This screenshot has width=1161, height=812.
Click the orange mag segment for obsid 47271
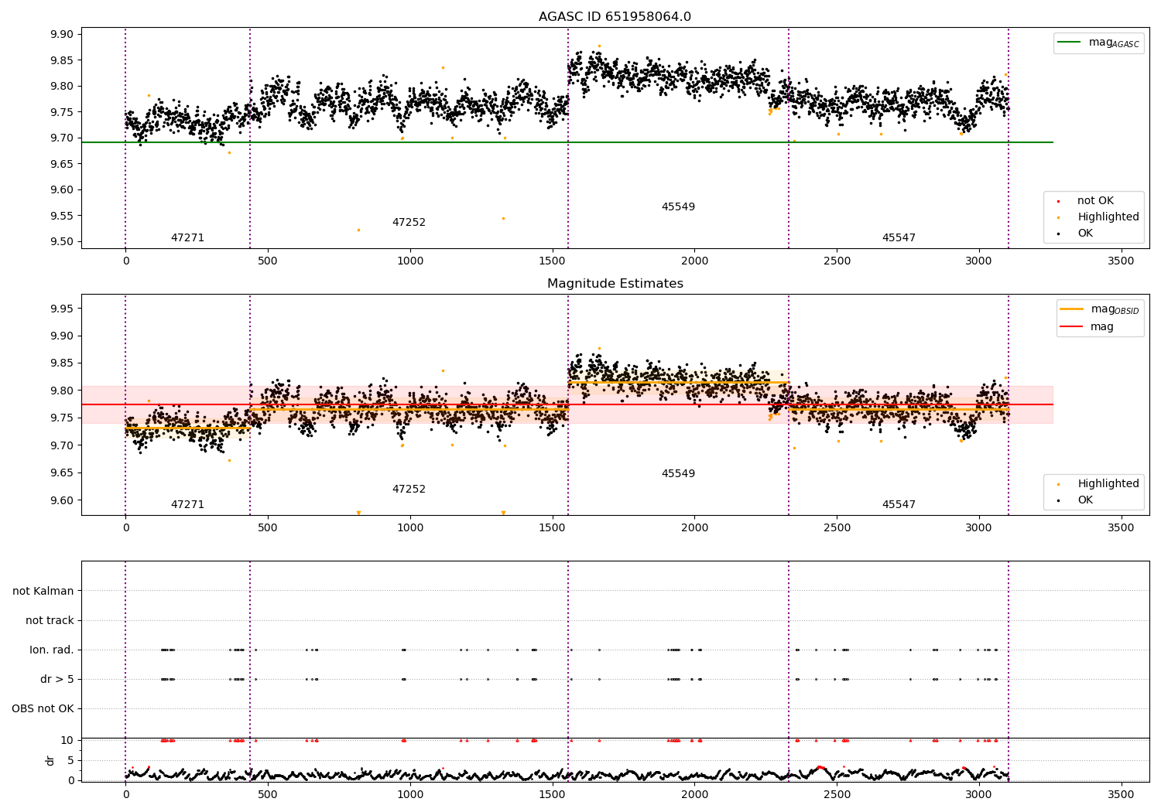187,428
